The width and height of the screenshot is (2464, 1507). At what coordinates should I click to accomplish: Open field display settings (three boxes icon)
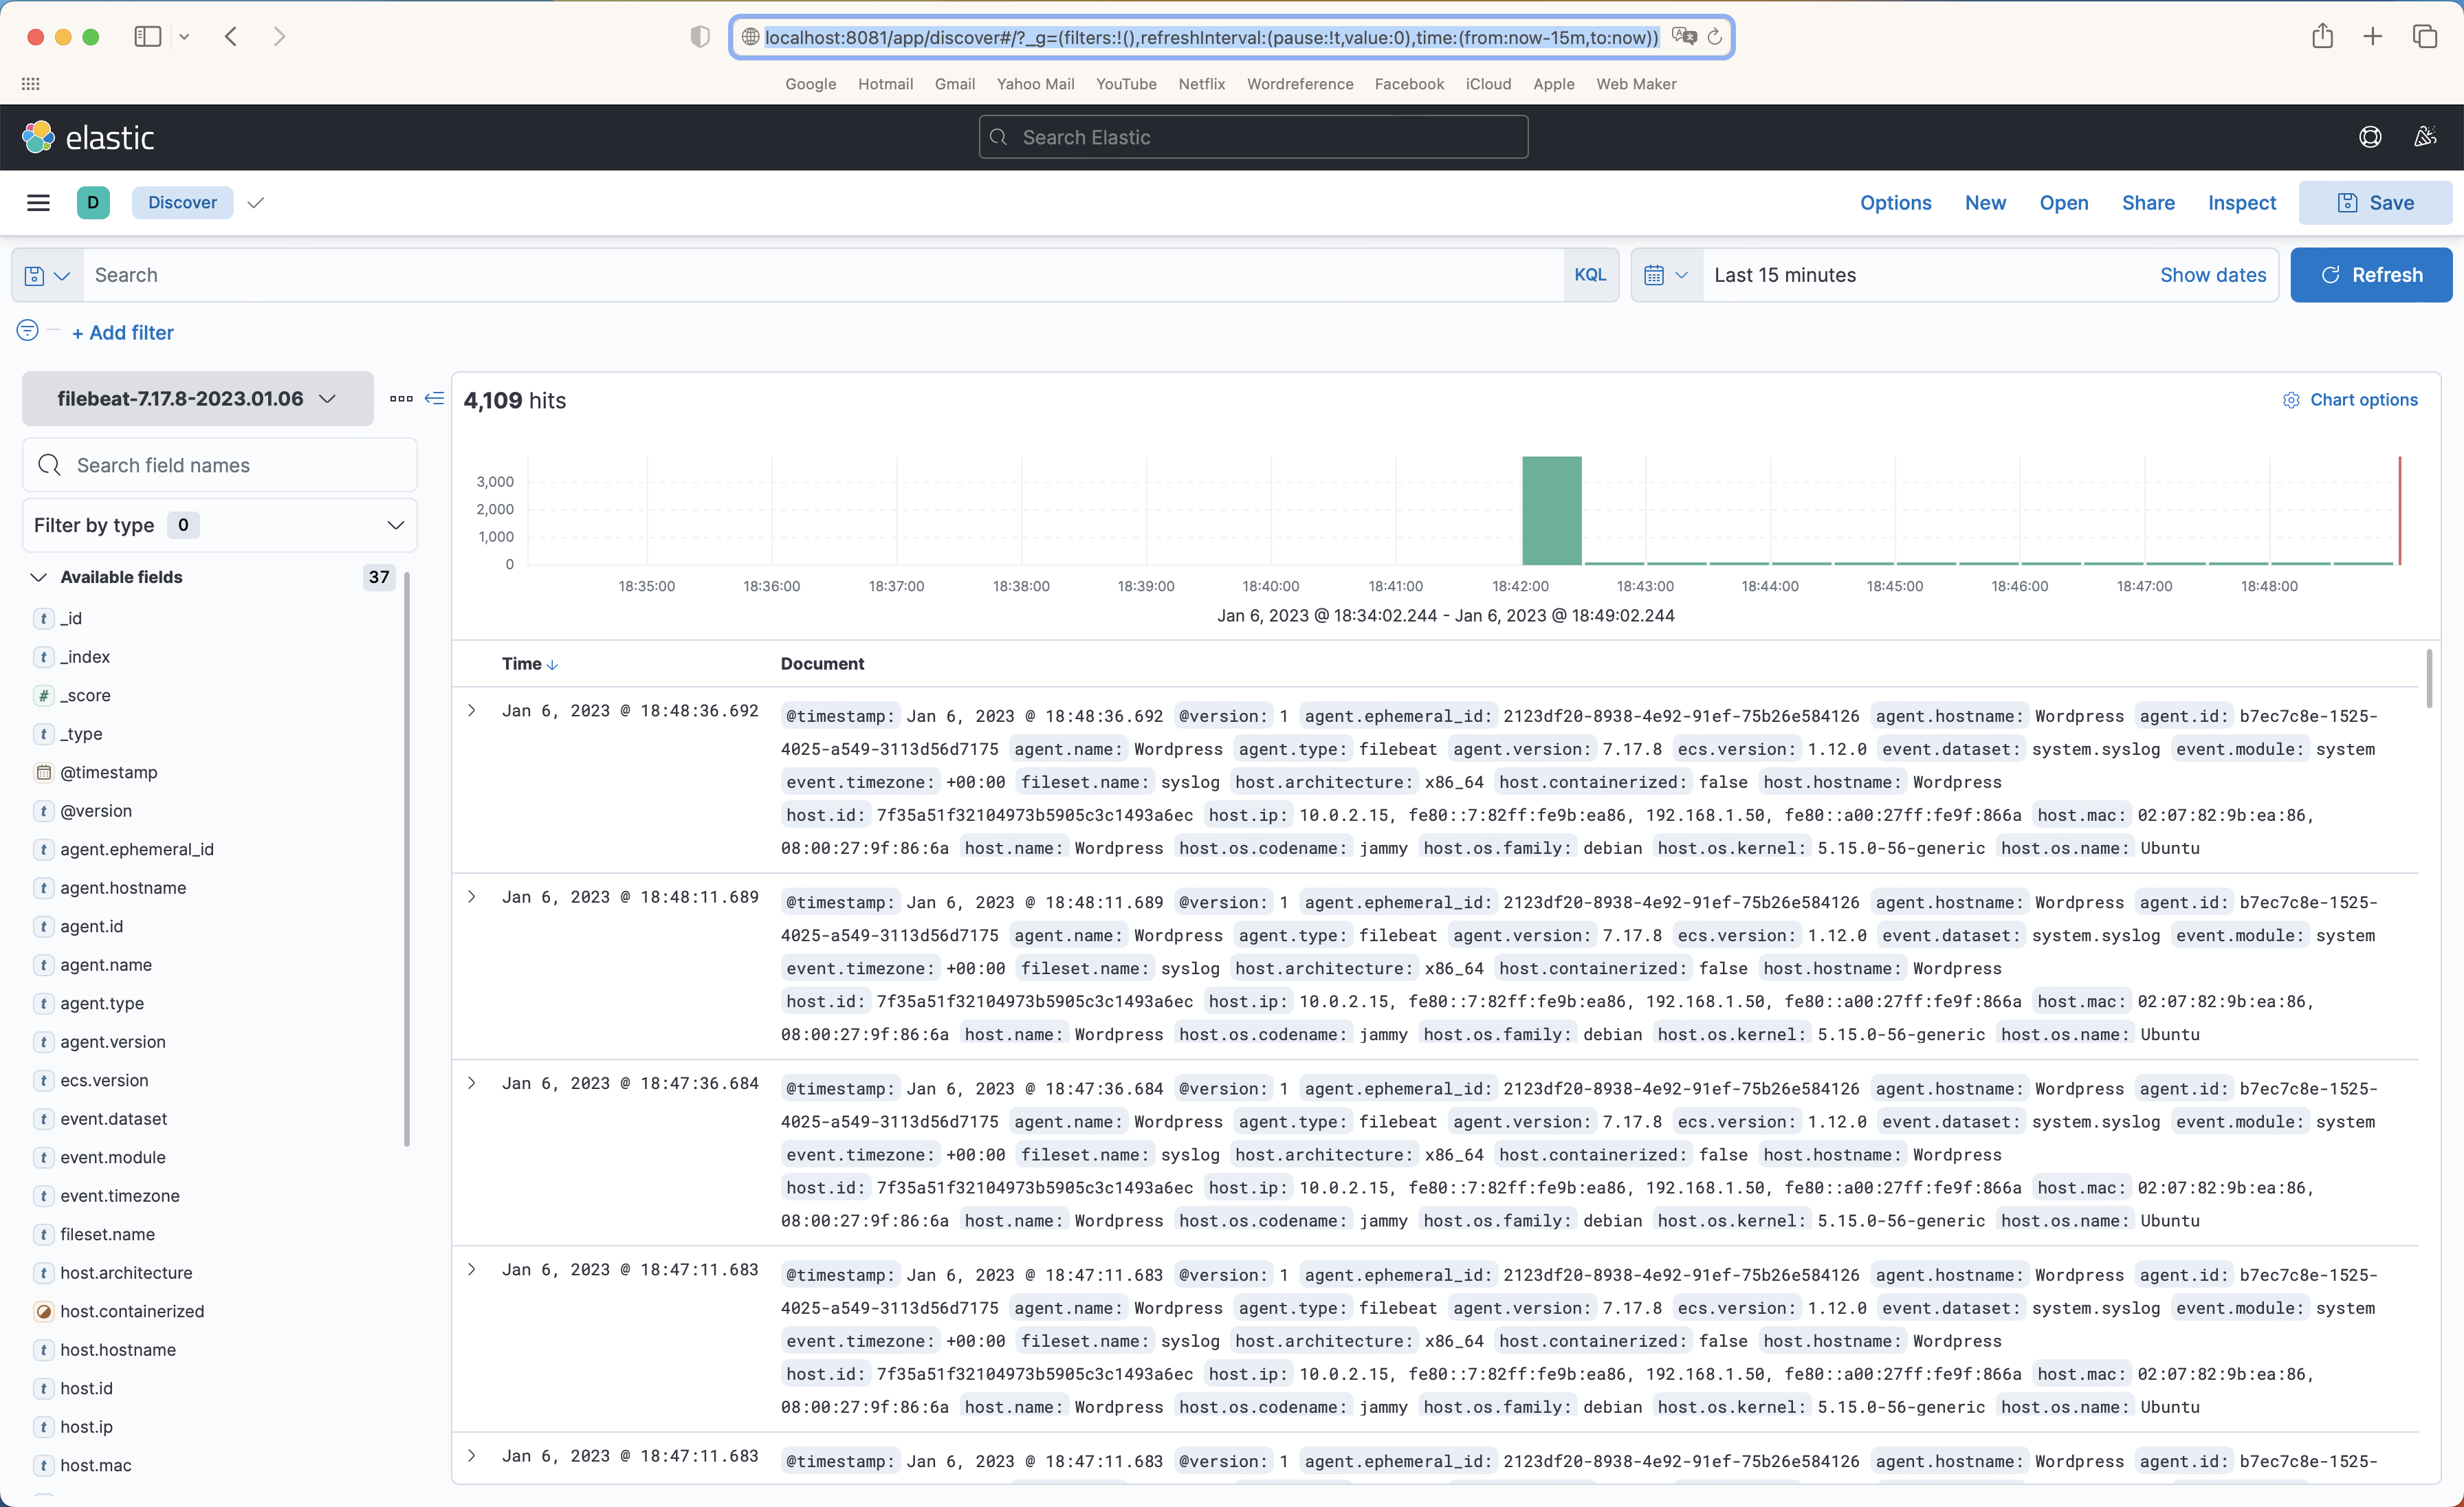pos(400,398)
